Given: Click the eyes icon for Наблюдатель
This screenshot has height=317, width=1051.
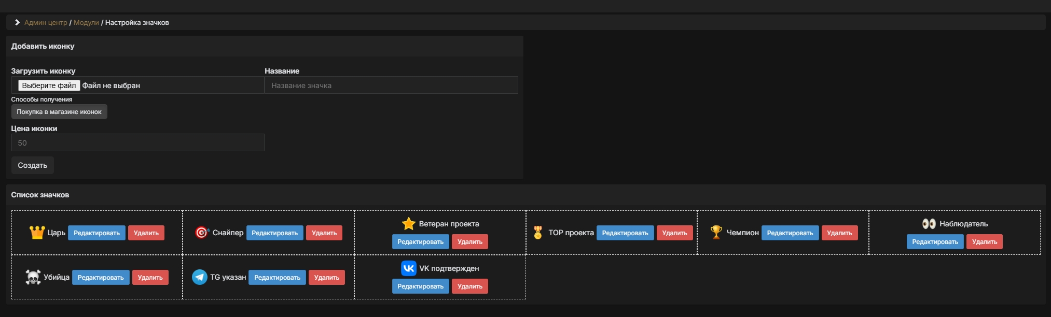Looking at the screenshot, I should [929, 224].
